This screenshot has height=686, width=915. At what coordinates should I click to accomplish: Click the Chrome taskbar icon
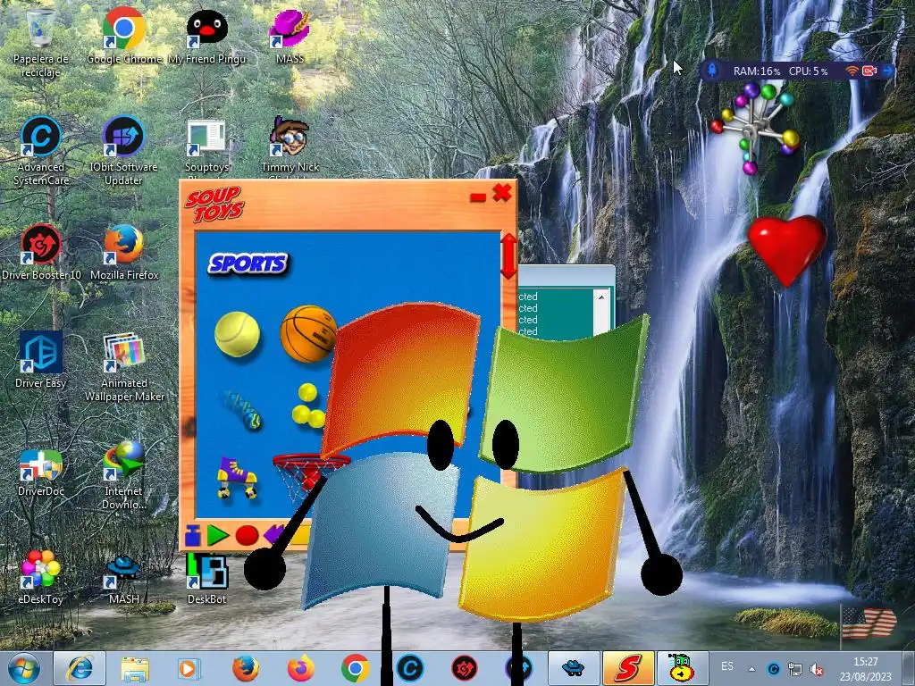tap(356, 668)
